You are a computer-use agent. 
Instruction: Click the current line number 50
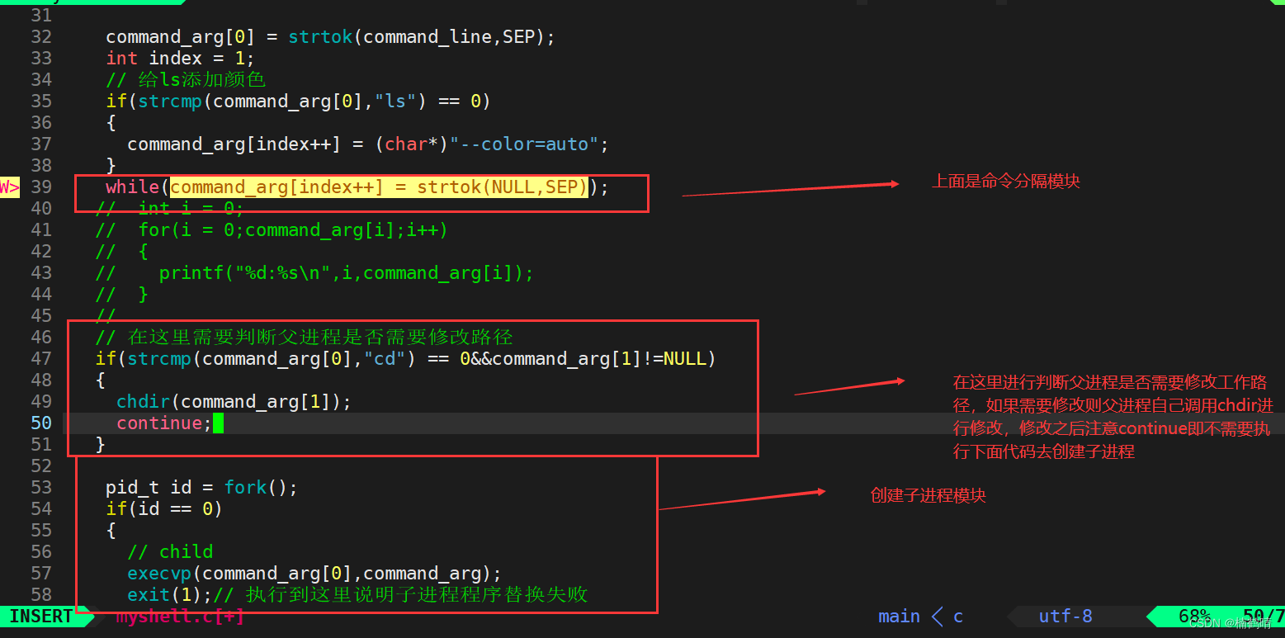pos(41,423)
